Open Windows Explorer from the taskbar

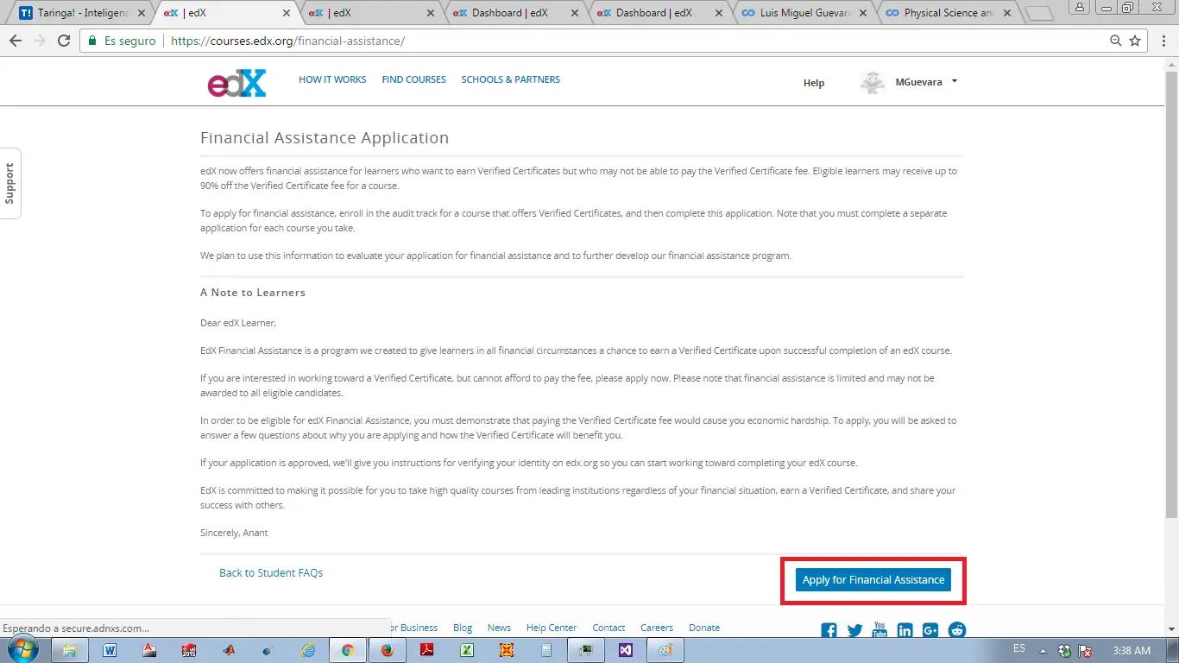pos(70,650)
